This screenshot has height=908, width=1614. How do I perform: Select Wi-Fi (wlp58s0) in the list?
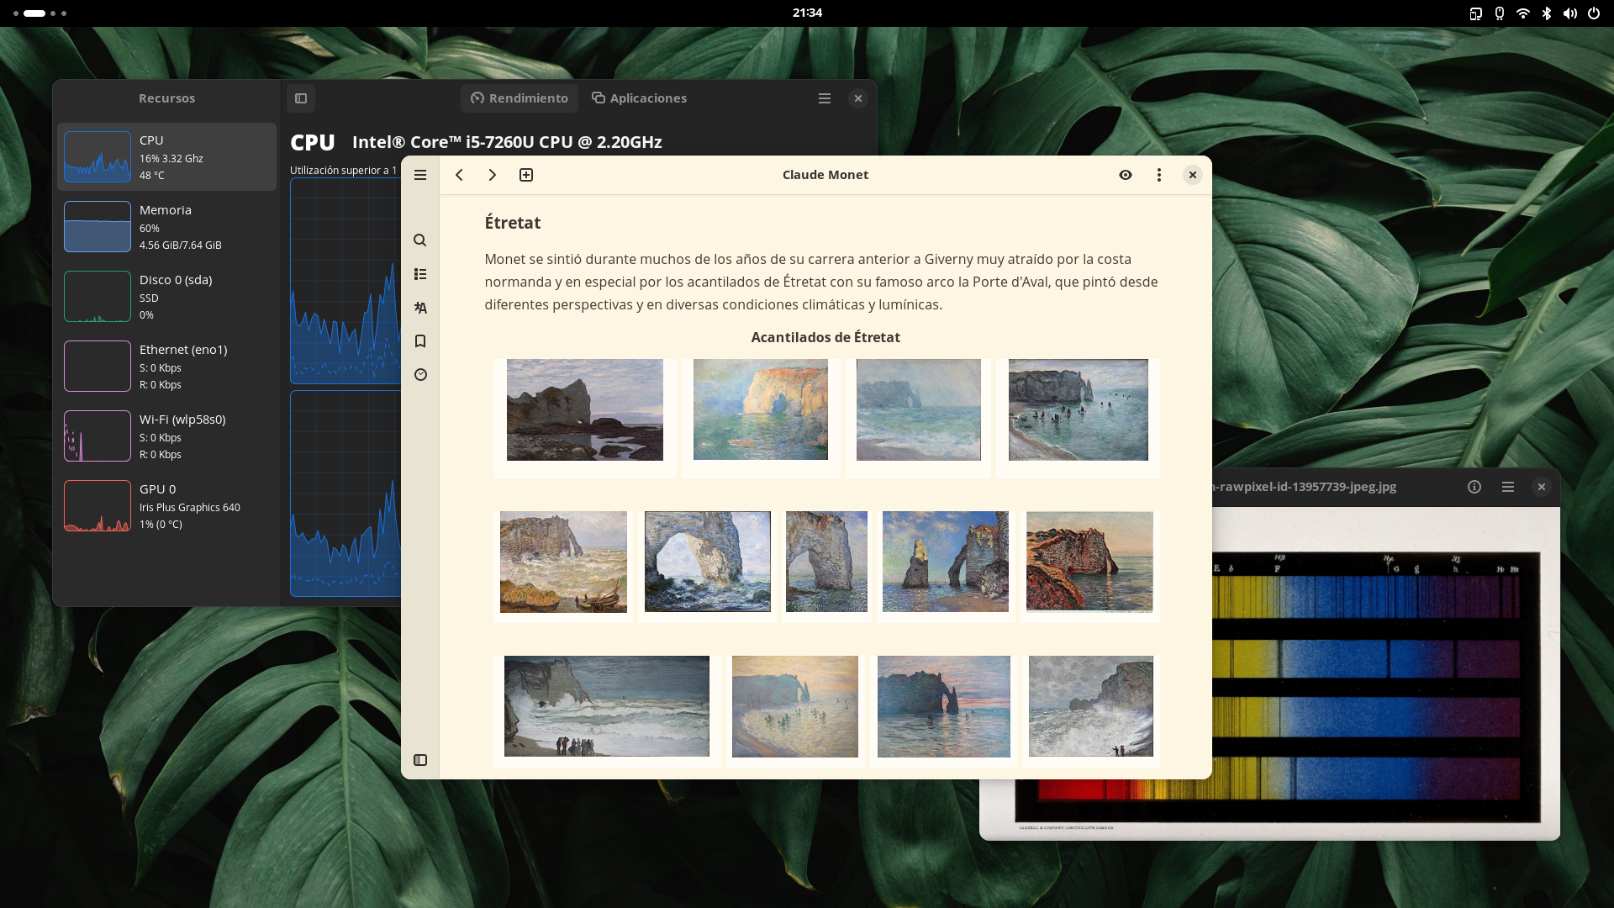[166, 436]
